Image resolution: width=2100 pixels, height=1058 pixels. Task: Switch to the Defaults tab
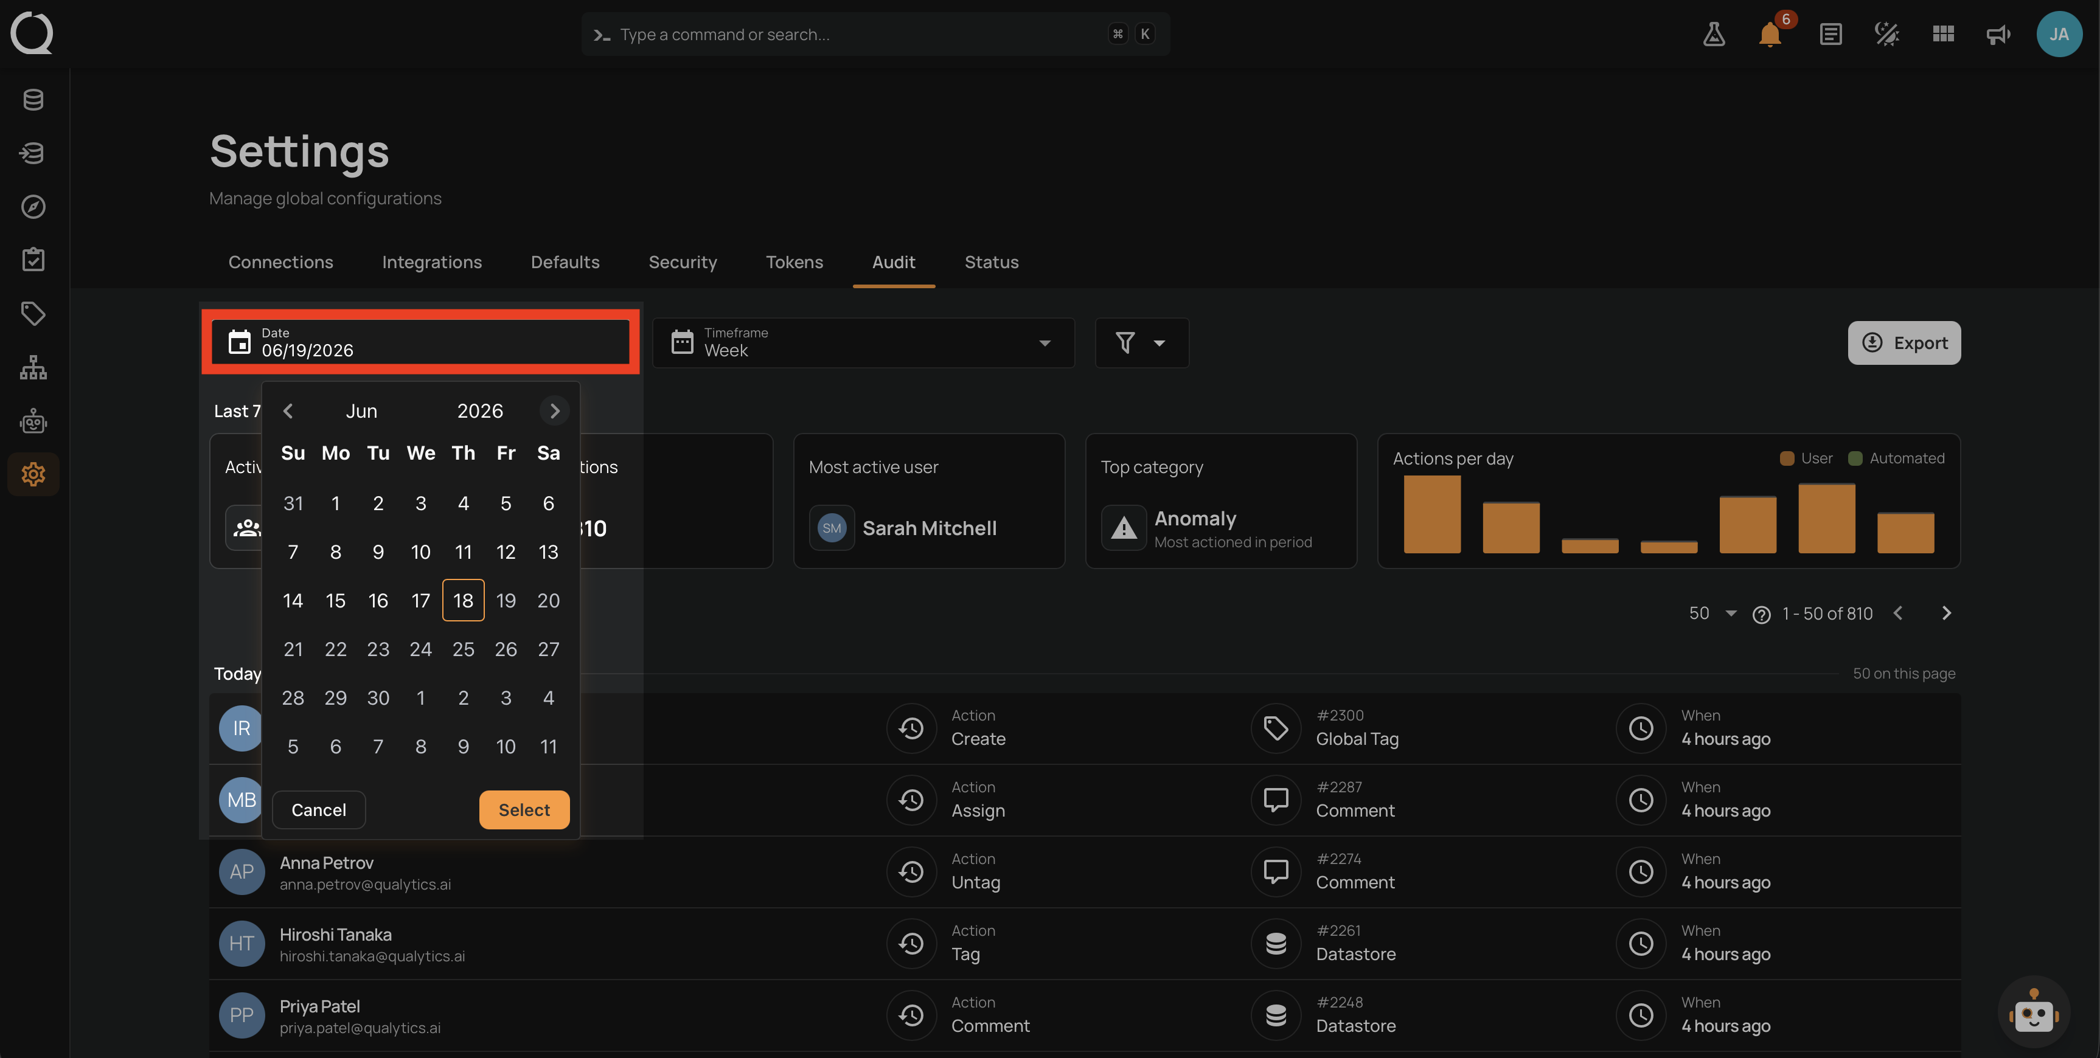pyautogui.click(x=565, y=263)
